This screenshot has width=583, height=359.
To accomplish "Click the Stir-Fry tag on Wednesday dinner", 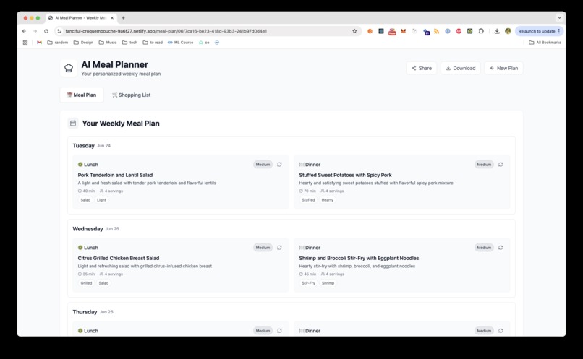I will (308, 283).
